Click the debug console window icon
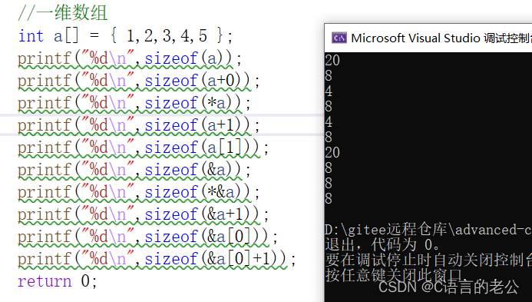The width and height of the screenshot is (532, 302). pos(339,38)
